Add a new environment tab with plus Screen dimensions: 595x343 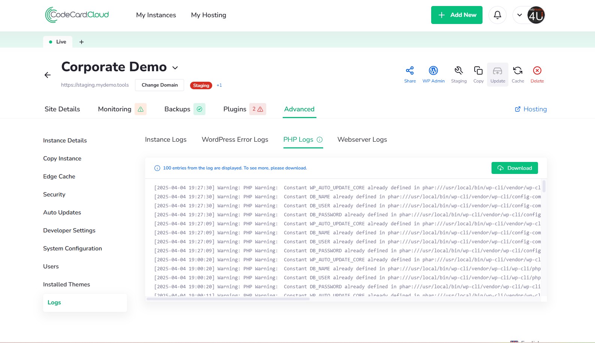coord(81,42)
